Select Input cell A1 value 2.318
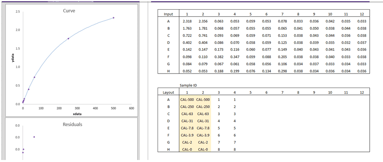This screenshot has width=383, height=162. tap(187, 21)
